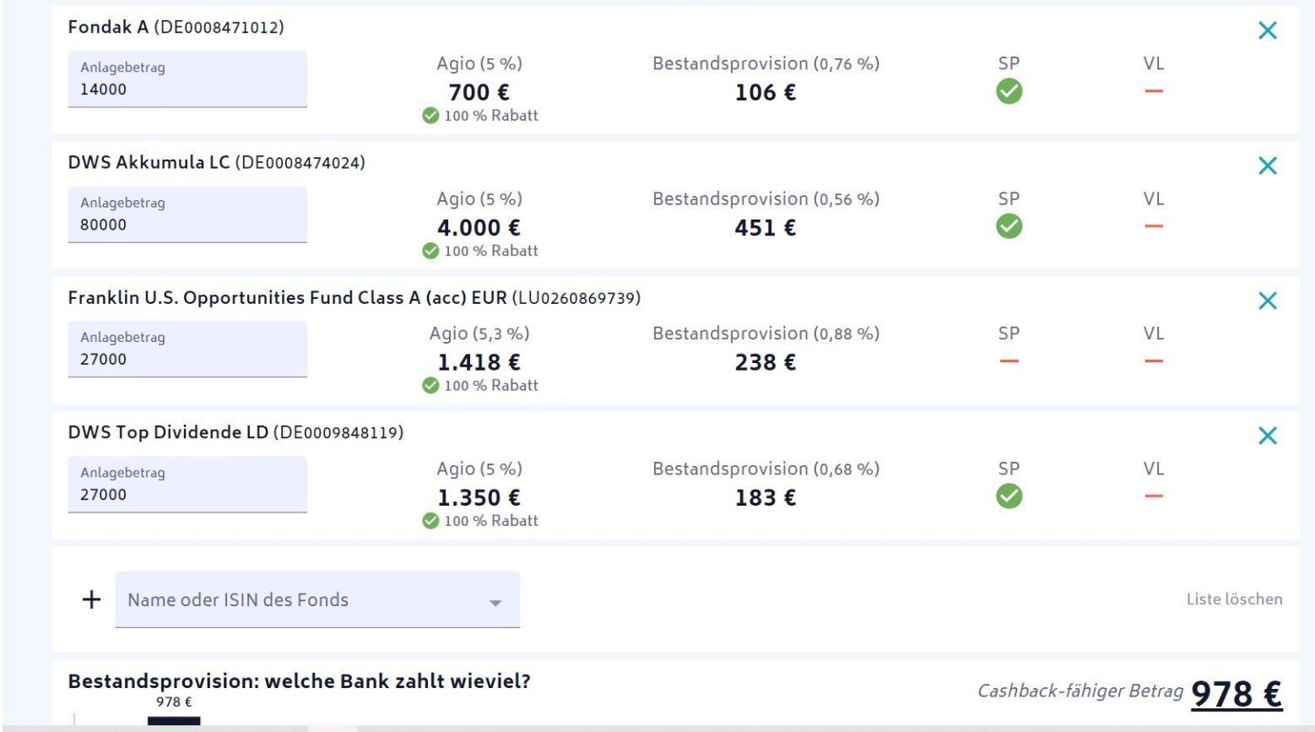Click DWS Akkumula green SP checkmark

1009,226
